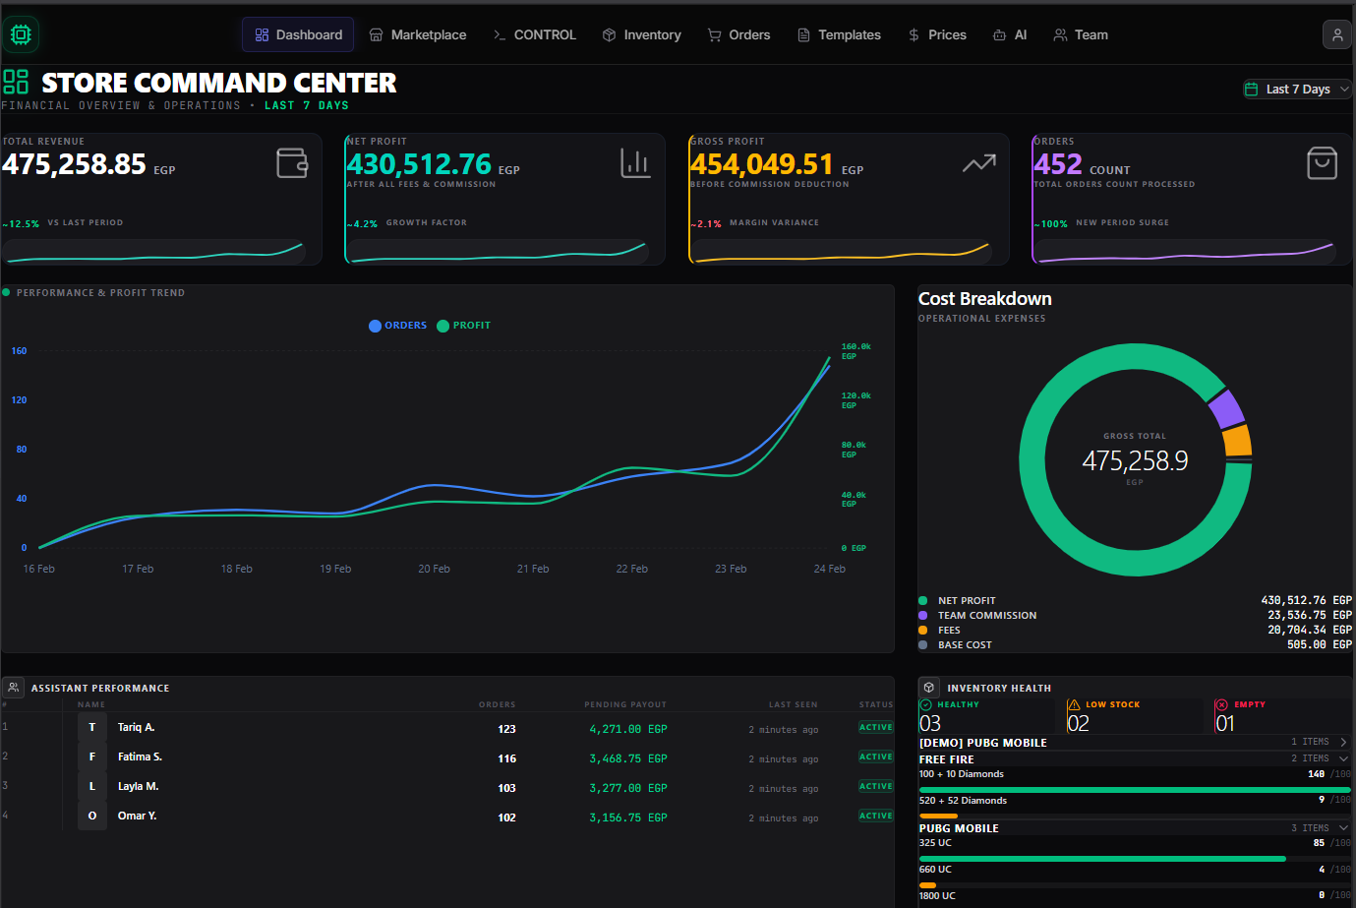
Task: Click the wallet icon on the Total Revenue card
Action: pos(291,162)
